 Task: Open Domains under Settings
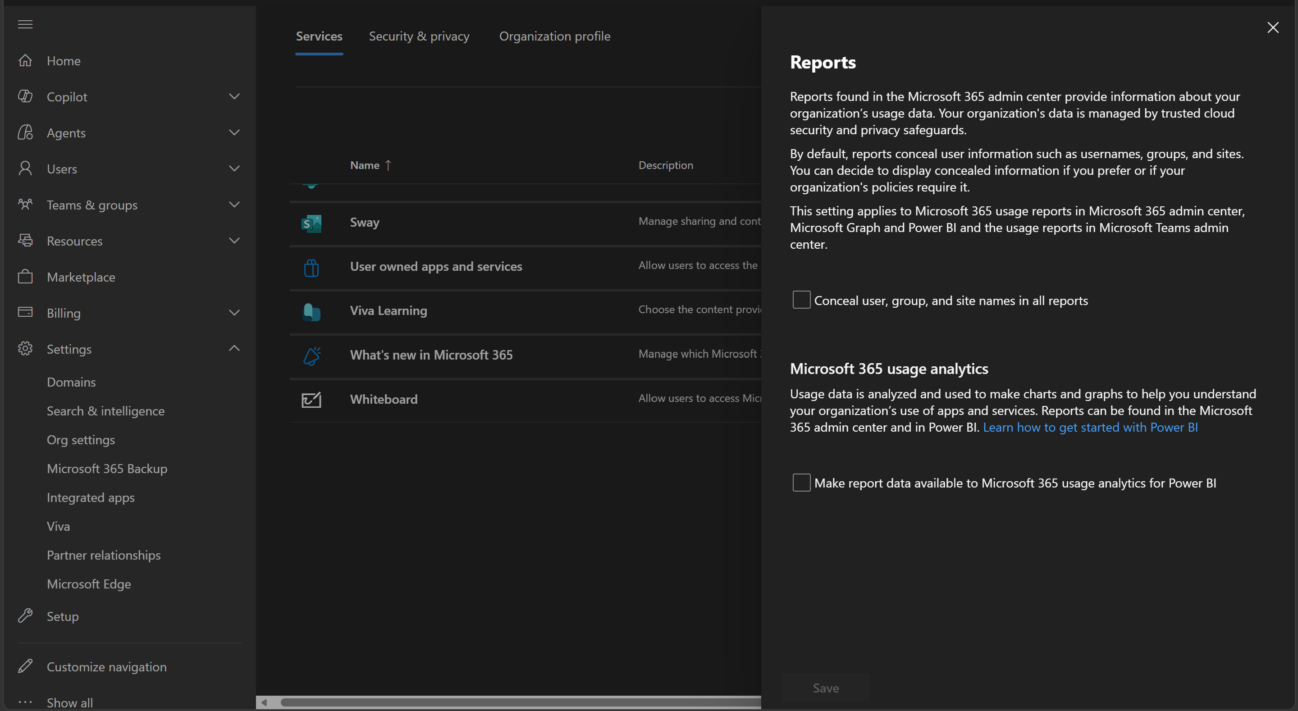point(71,382)
